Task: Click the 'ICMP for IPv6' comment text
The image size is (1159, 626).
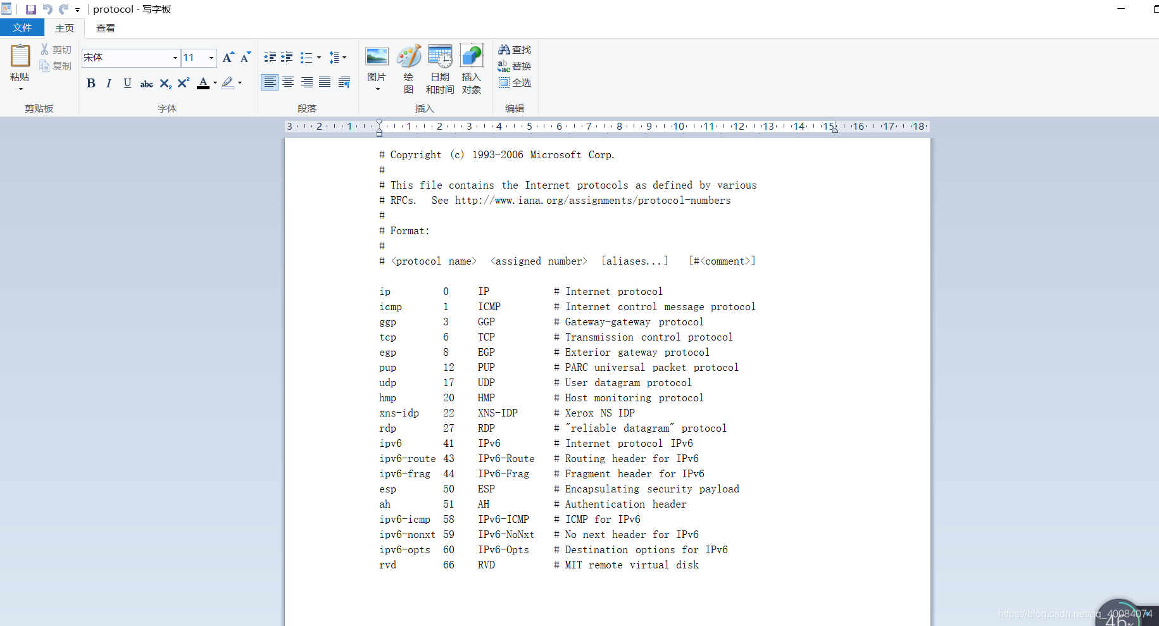Action: [x=603, y=520]
